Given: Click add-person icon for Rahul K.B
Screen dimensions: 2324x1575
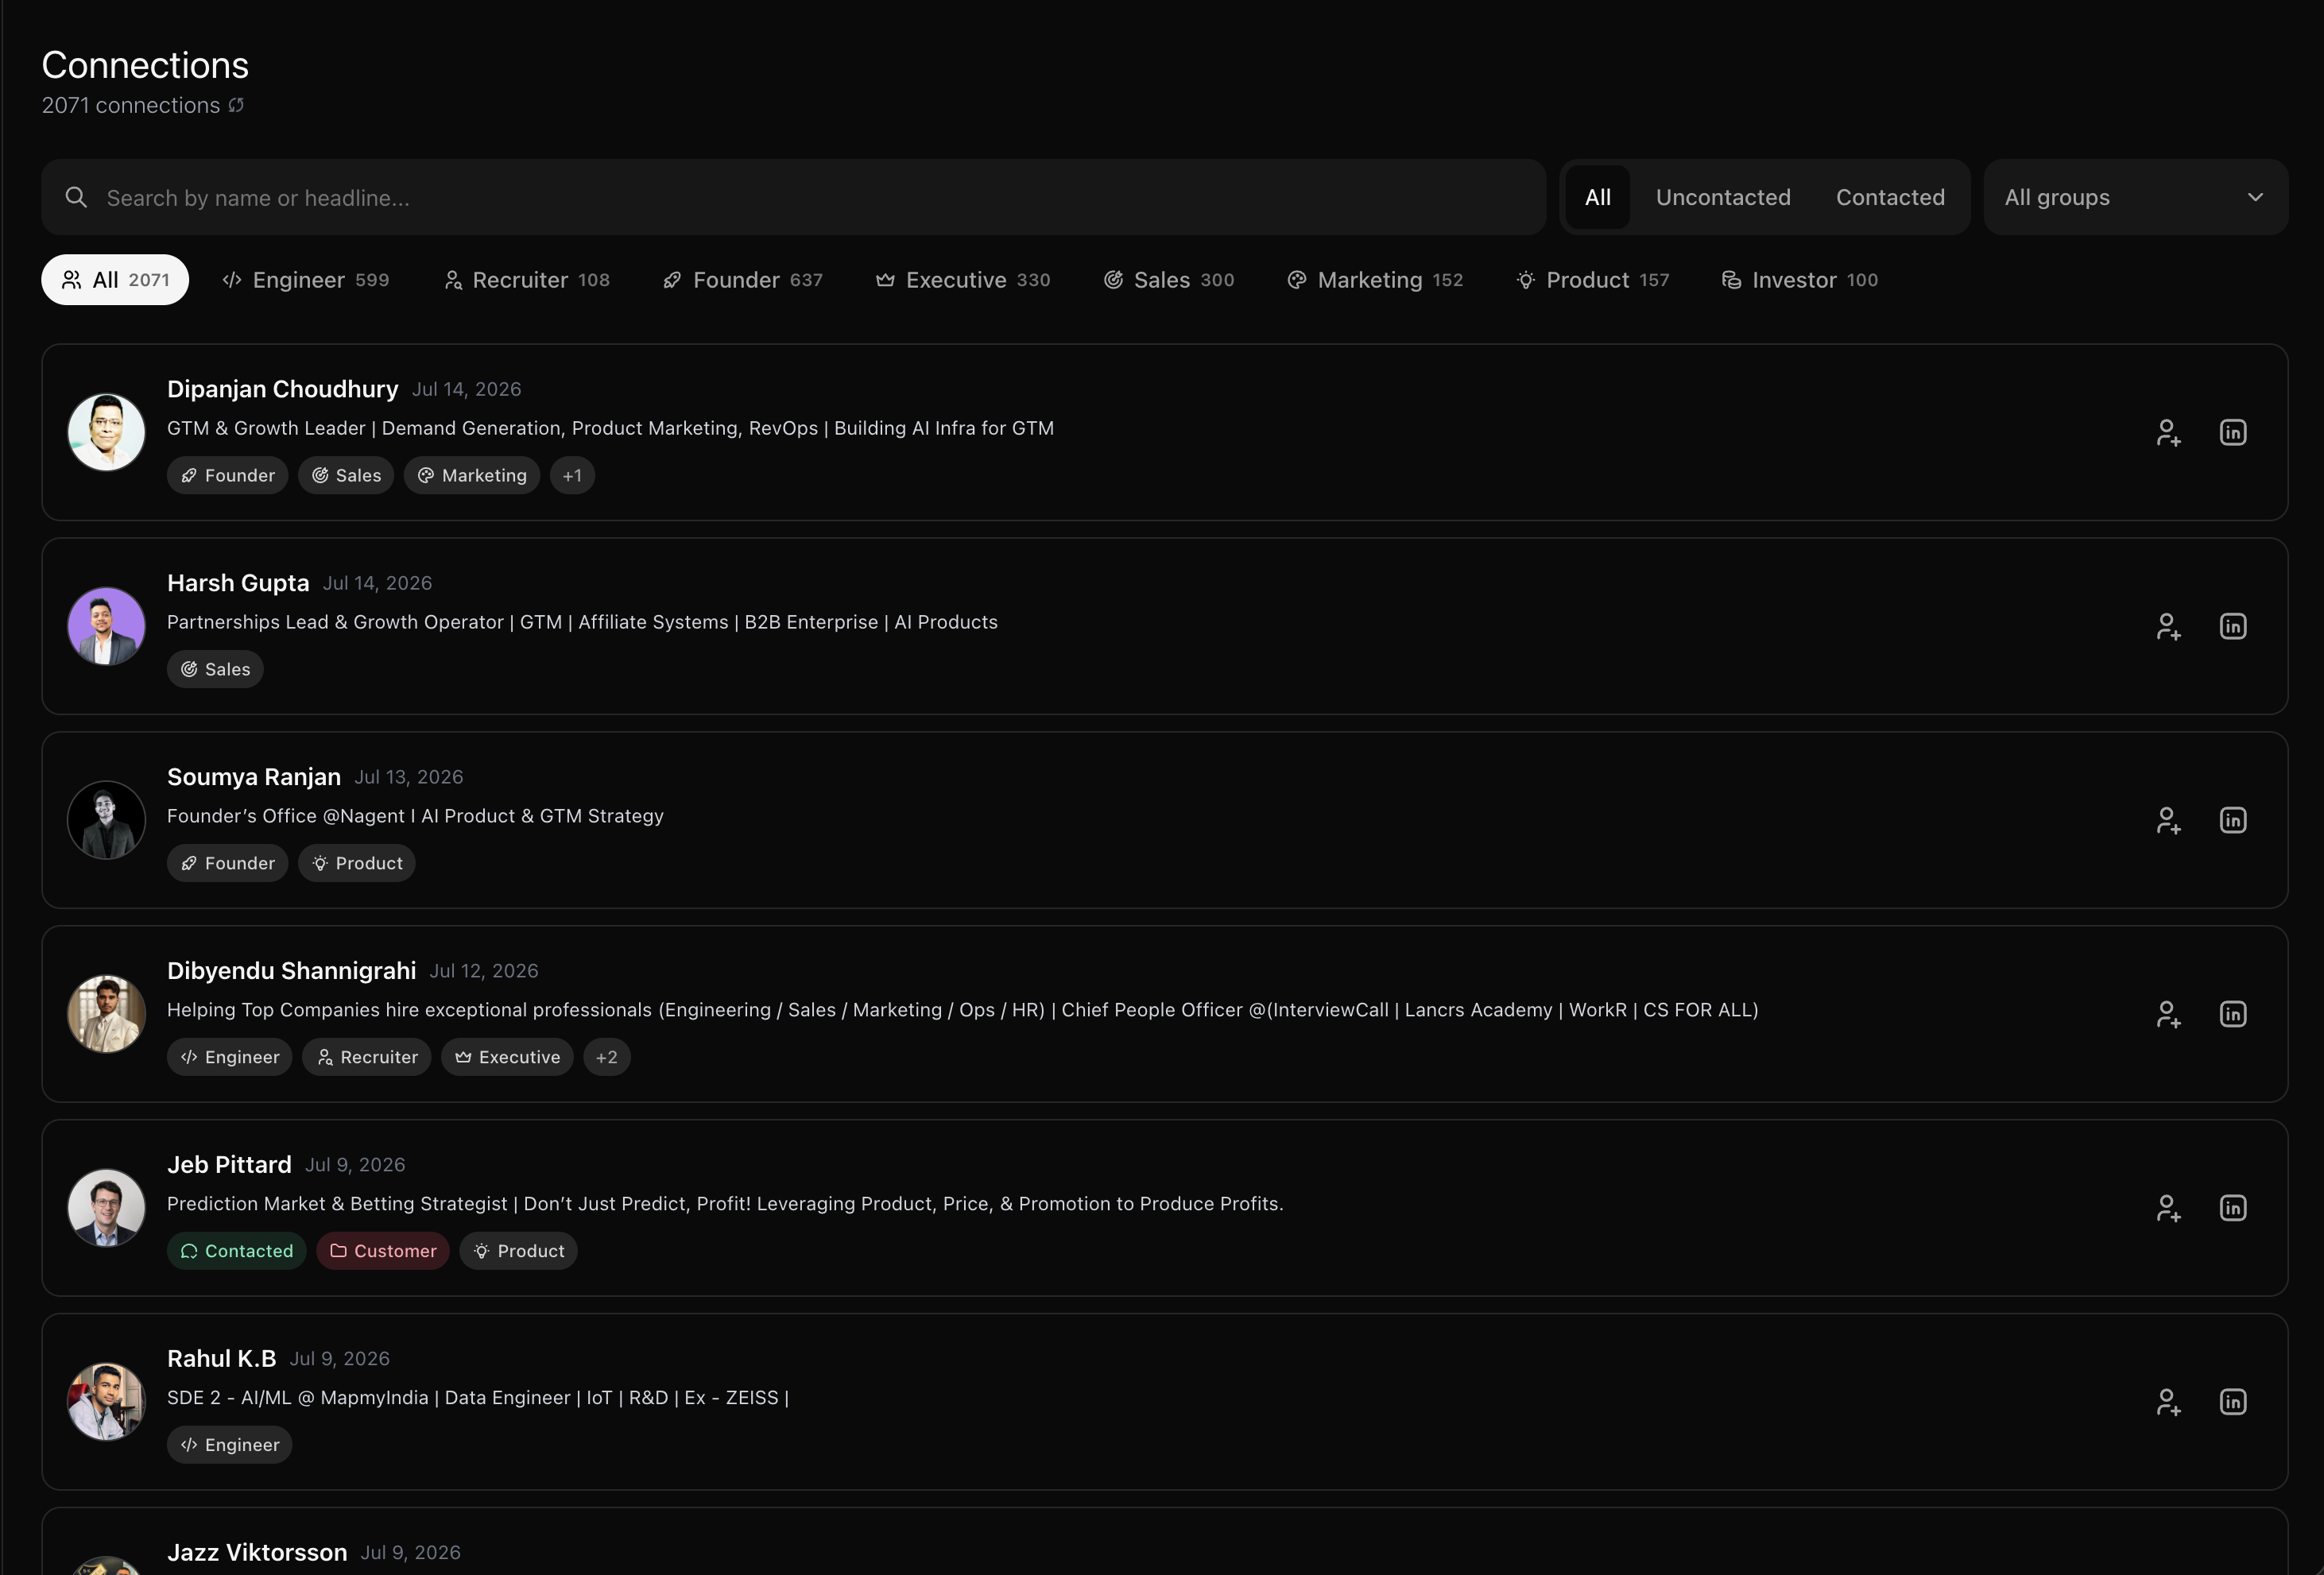Looking at the screenshot, I should pos(2168,1402).
